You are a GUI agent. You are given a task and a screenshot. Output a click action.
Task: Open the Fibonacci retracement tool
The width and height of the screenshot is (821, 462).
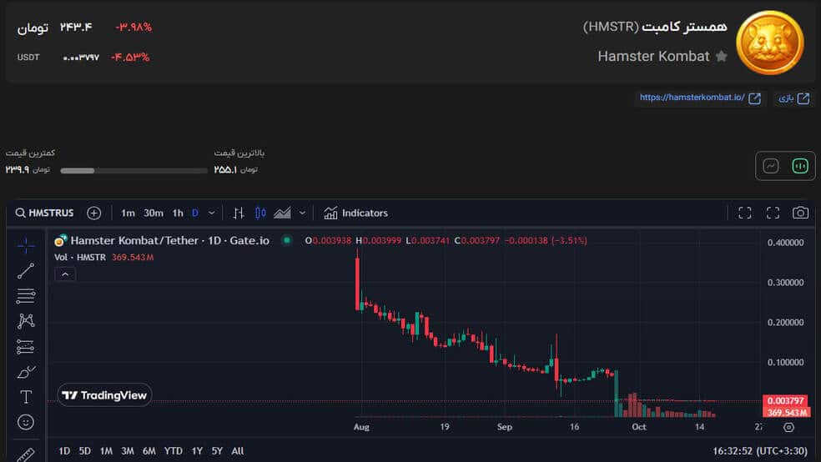[26, 295]
